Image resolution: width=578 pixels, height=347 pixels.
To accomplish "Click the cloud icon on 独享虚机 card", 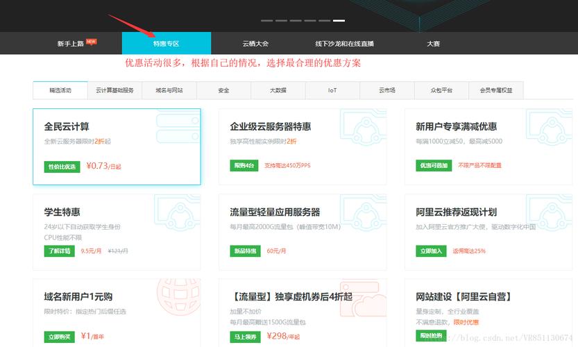I will 363,299.
